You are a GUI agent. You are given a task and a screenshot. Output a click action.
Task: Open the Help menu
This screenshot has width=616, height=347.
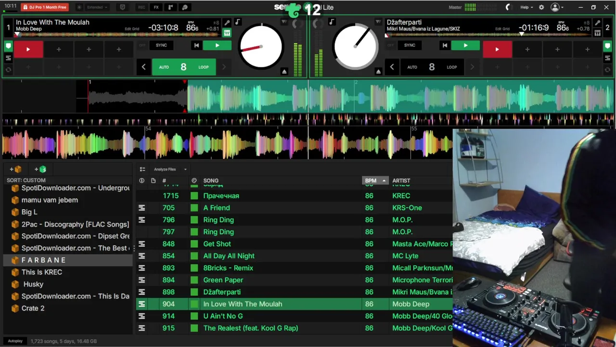[x=526, y=7]
